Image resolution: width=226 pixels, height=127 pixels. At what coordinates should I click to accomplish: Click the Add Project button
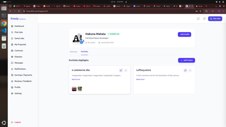186,60
